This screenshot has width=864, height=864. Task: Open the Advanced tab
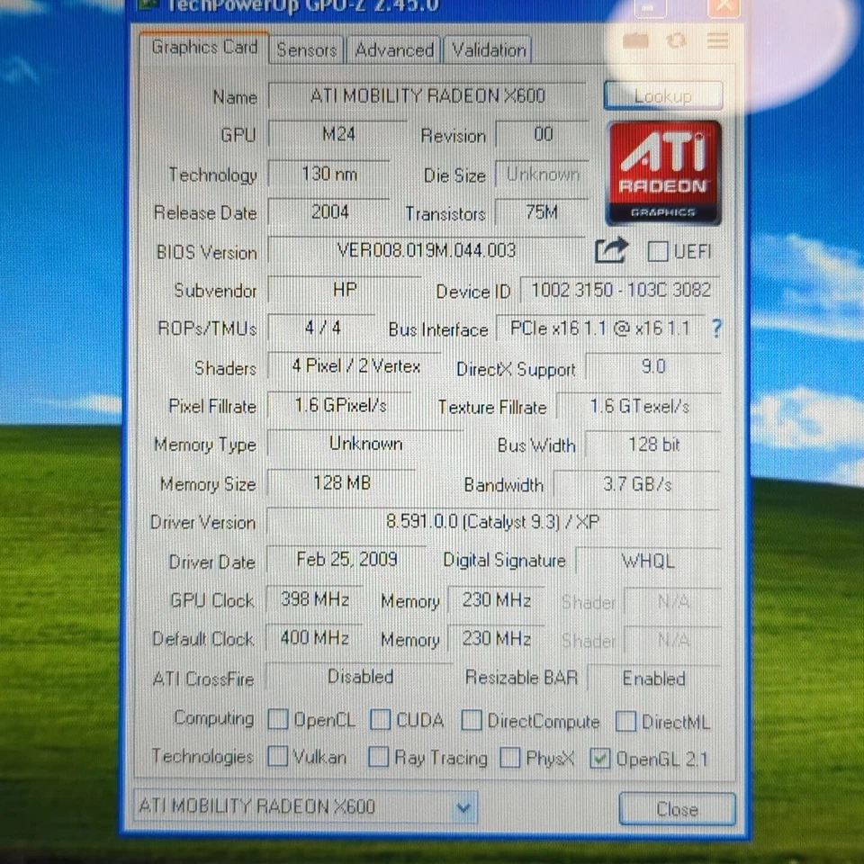point(393,50)
